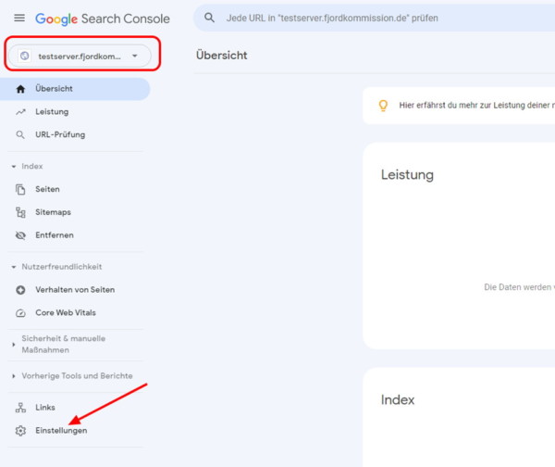Open URL-Prüfung from the sidebar

(x=60, y=134)
